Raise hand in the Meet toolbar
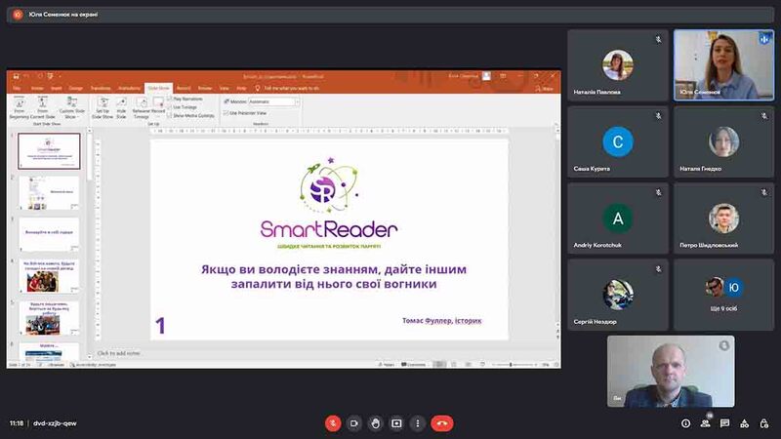Viewport: 781px width, 439px height. coord(375,423)
